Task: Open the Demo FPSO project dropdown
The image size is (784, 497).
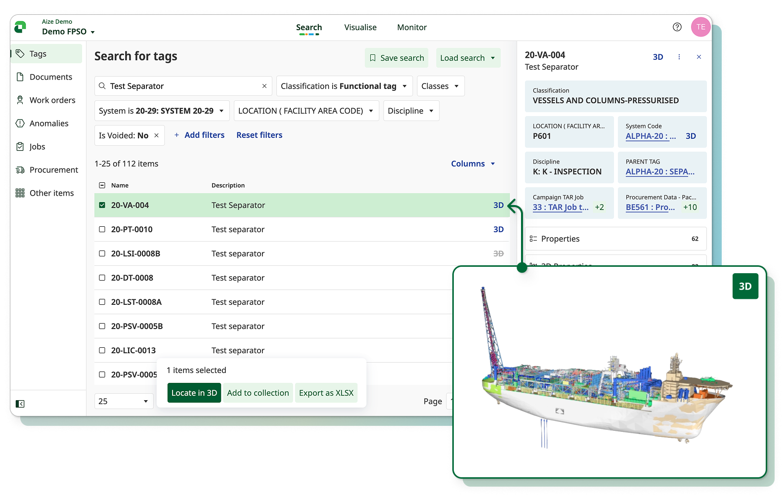Action: point(69,32)
